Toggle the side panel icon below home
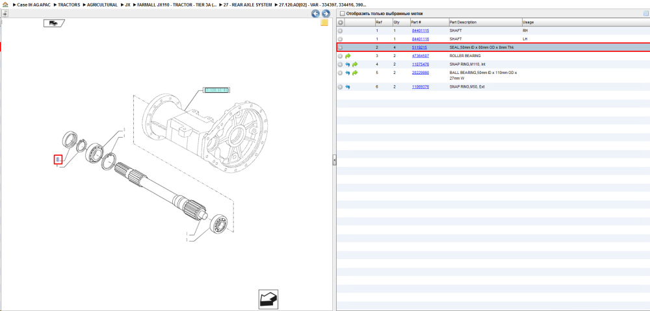Viewport: 650px width, 311px height. (5, 13)
